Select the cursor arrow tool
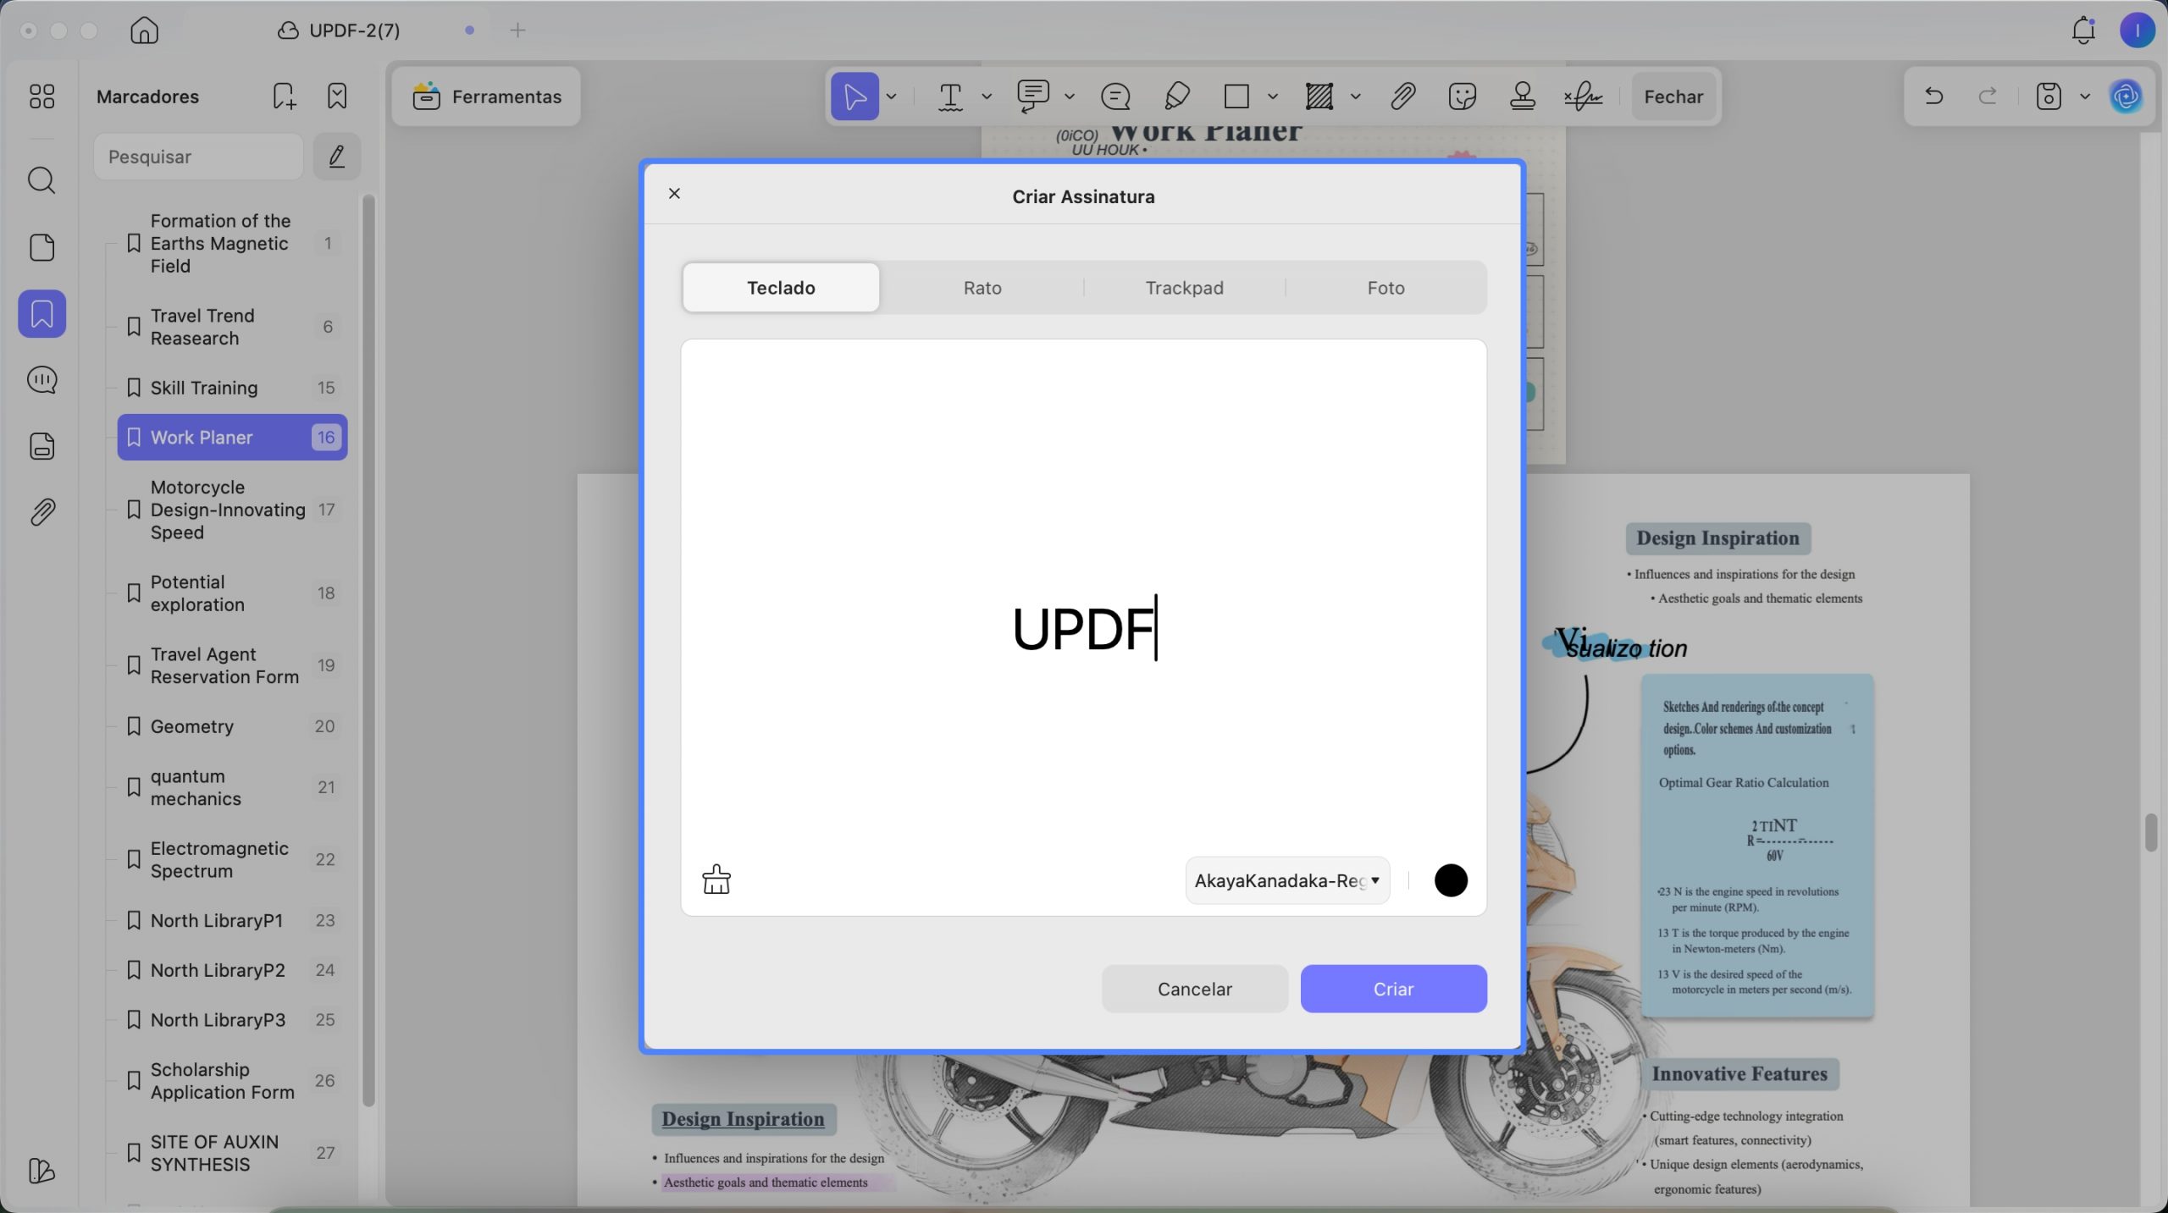Viewport: 2168px width, 1213px height. click(x=854, y=96)
